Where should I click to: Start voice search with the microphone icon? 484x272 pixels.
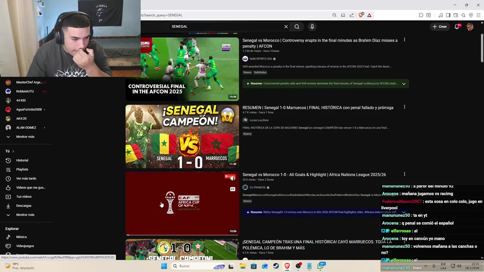pos(312,26)
